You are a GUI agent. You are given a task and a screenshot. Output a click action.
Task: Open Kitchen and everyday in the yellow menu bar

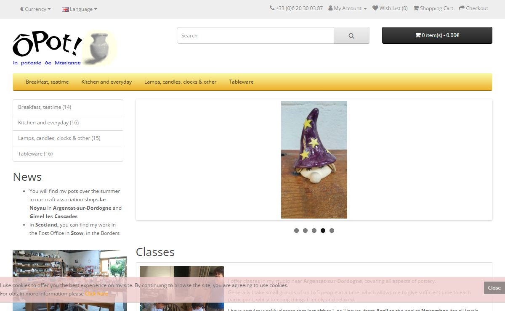pos(106,82)
